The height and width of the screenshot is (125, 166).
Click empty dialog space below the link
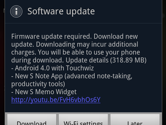click(x=84, y=108)
